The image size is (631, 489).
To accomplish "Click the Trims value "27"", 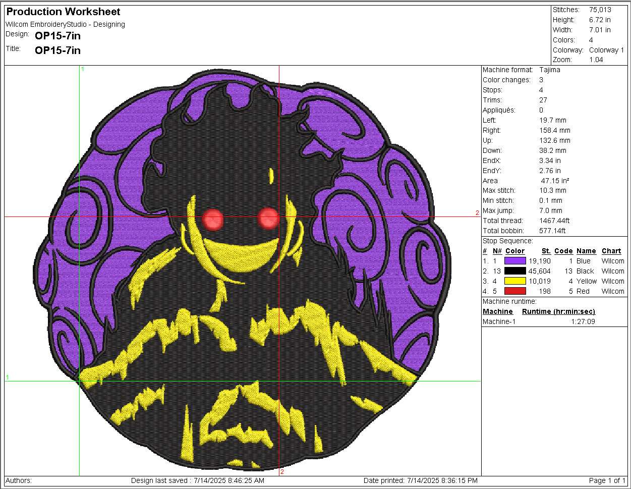I will [543, 100].
